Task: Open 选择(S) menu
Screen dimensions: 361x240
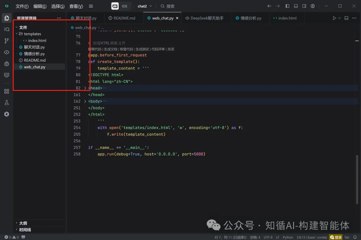Action: [58, 6]
